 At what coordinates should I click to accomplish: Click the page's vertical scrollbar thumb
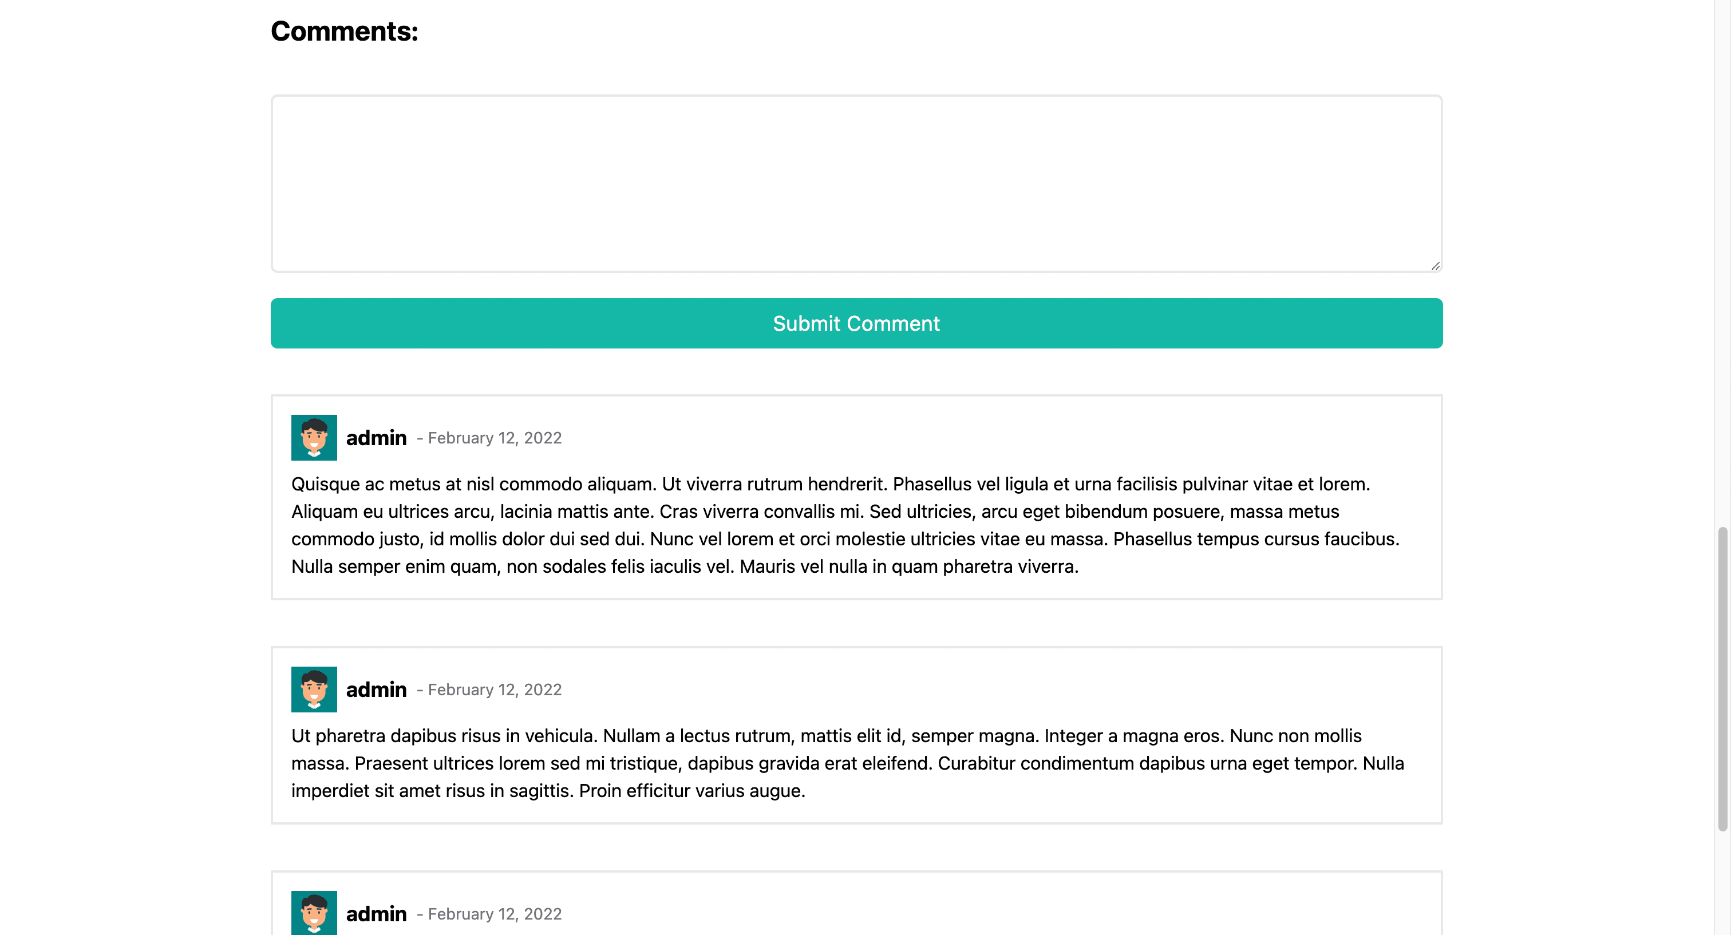pyautogui.click(x=1722, y=679)
